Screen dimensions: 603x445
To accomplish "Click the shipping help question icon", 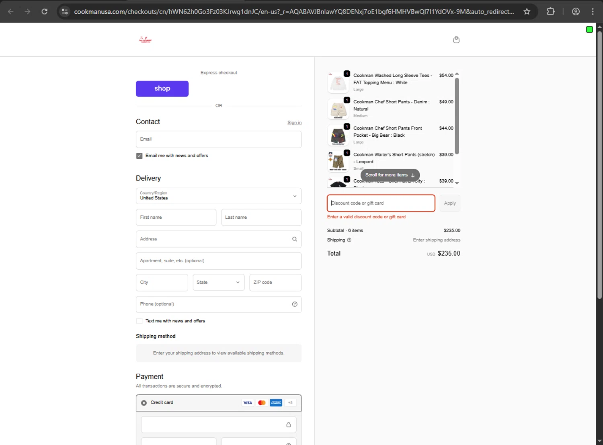I will [x=349, y=240].
